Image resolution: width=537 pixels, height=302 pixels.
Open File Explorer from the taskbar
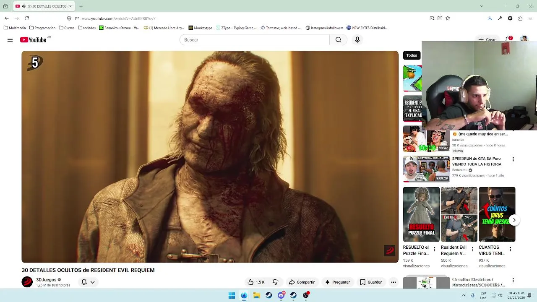256,295
